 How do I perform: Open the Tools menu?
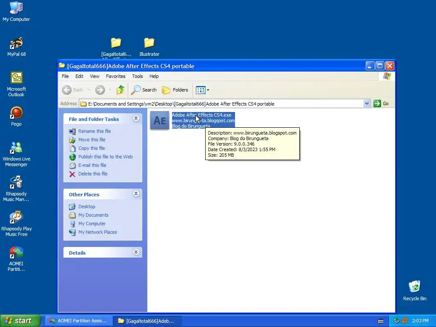coord(138,76)
